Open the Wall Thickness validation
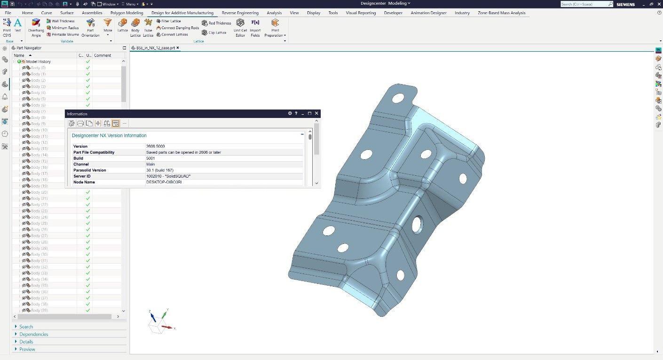This screenshot has height=360, width=663. (x=61, y=21)
